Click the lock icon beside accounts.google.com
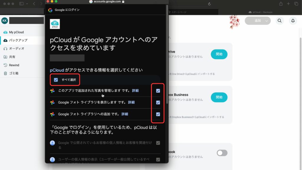Image resolution: width=302 pixels, height=170 pixels. point(123,1)
